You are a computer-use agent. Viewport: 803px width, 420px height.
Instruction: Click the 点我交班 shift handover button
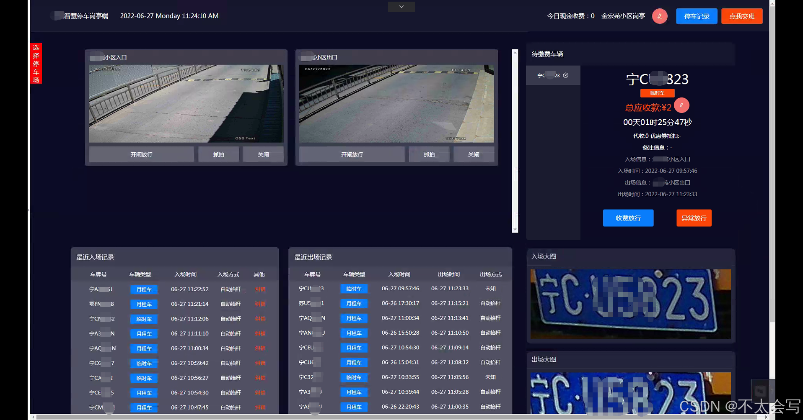pos(742,16)
